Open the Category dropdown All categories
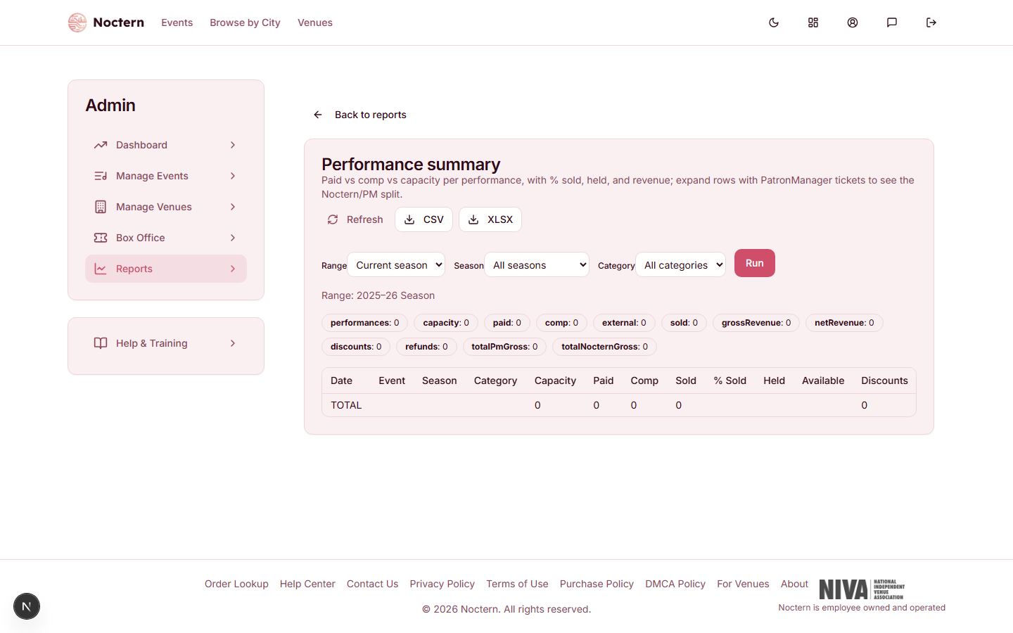 pyautogui.click(x=680, y=264)
